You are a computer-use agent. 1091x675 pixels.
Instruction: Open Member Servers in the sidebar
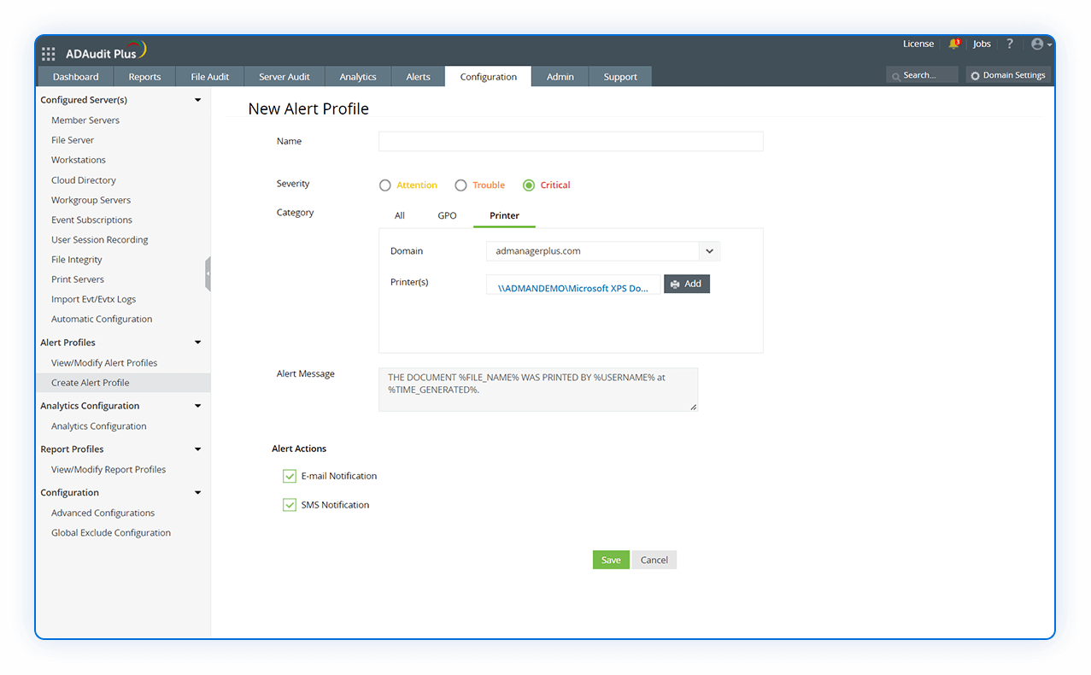[x=85, y=120]
